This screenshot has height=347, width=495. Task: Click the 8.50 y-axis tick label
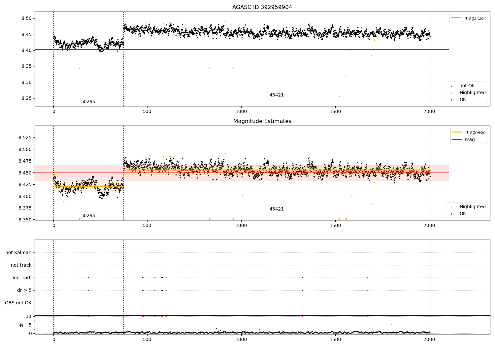point(27,18)
